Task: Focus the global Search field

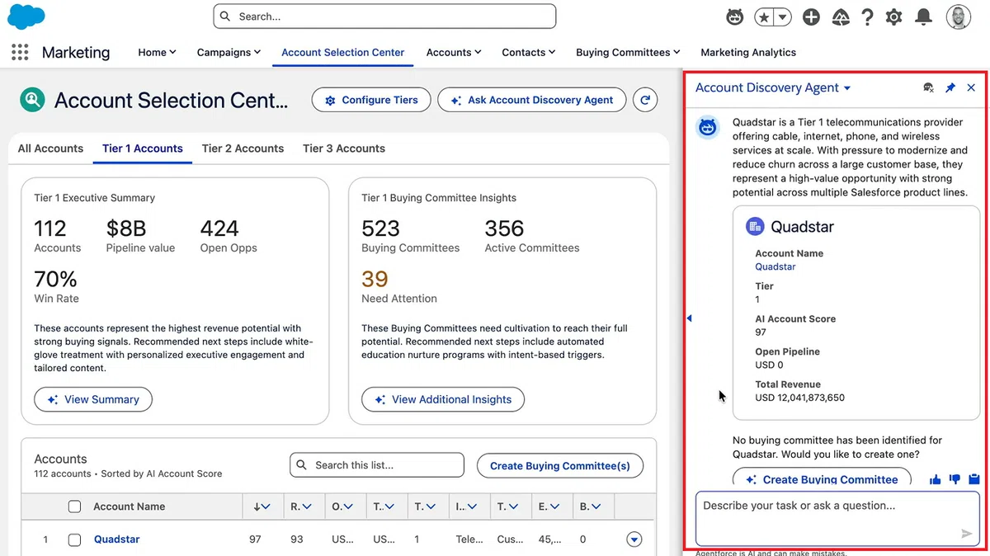Action: [x=384, y=16]
